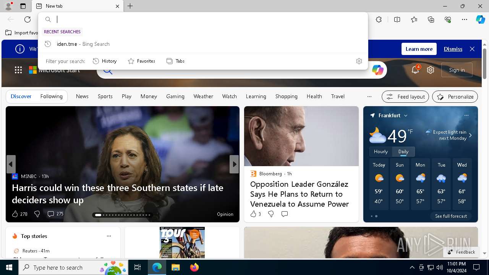
Task: Show hidden system tray icons
Action: point(412,267)
